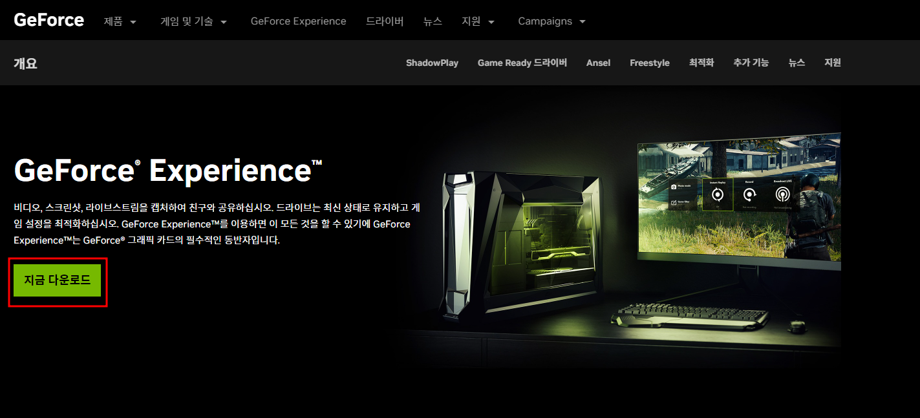Open the ShadowPlay section
This screenshot has height=418, width=920.
click(432, 63)
